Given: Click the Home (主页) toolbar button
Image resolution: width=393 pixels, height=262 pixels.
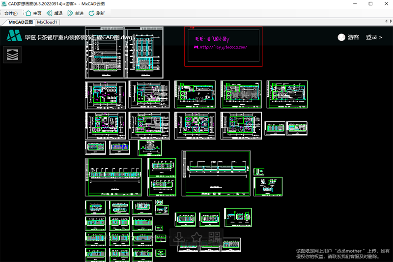Looking at the screenshot, I should click(33, 13).
